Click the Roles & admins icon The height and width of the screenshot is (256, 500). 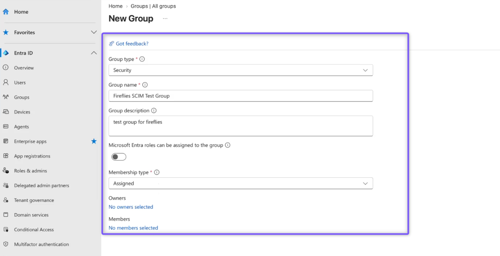tap(6, 171)
